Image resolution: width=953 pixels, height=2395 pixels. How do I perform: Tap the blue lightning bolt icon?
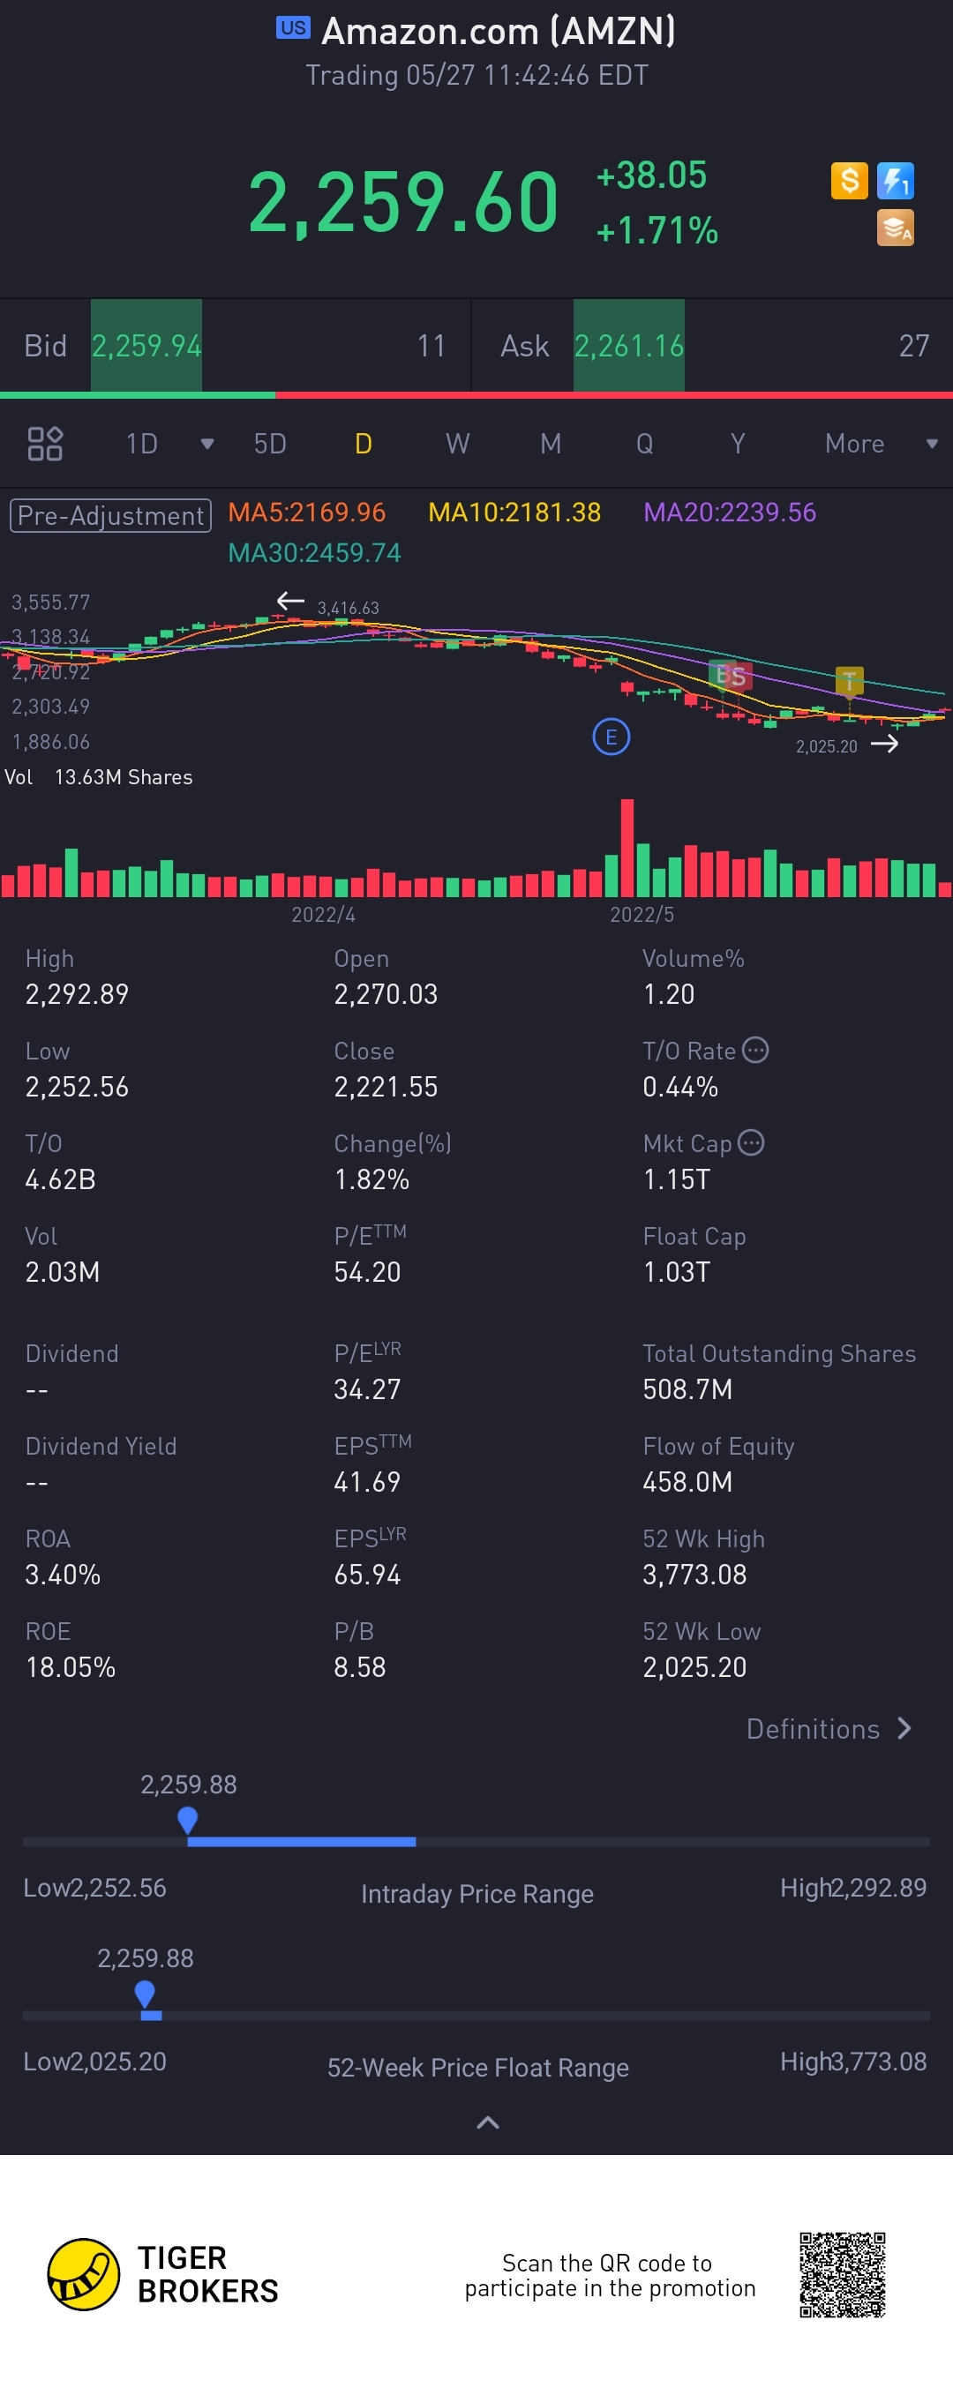[x=896, y=180]
